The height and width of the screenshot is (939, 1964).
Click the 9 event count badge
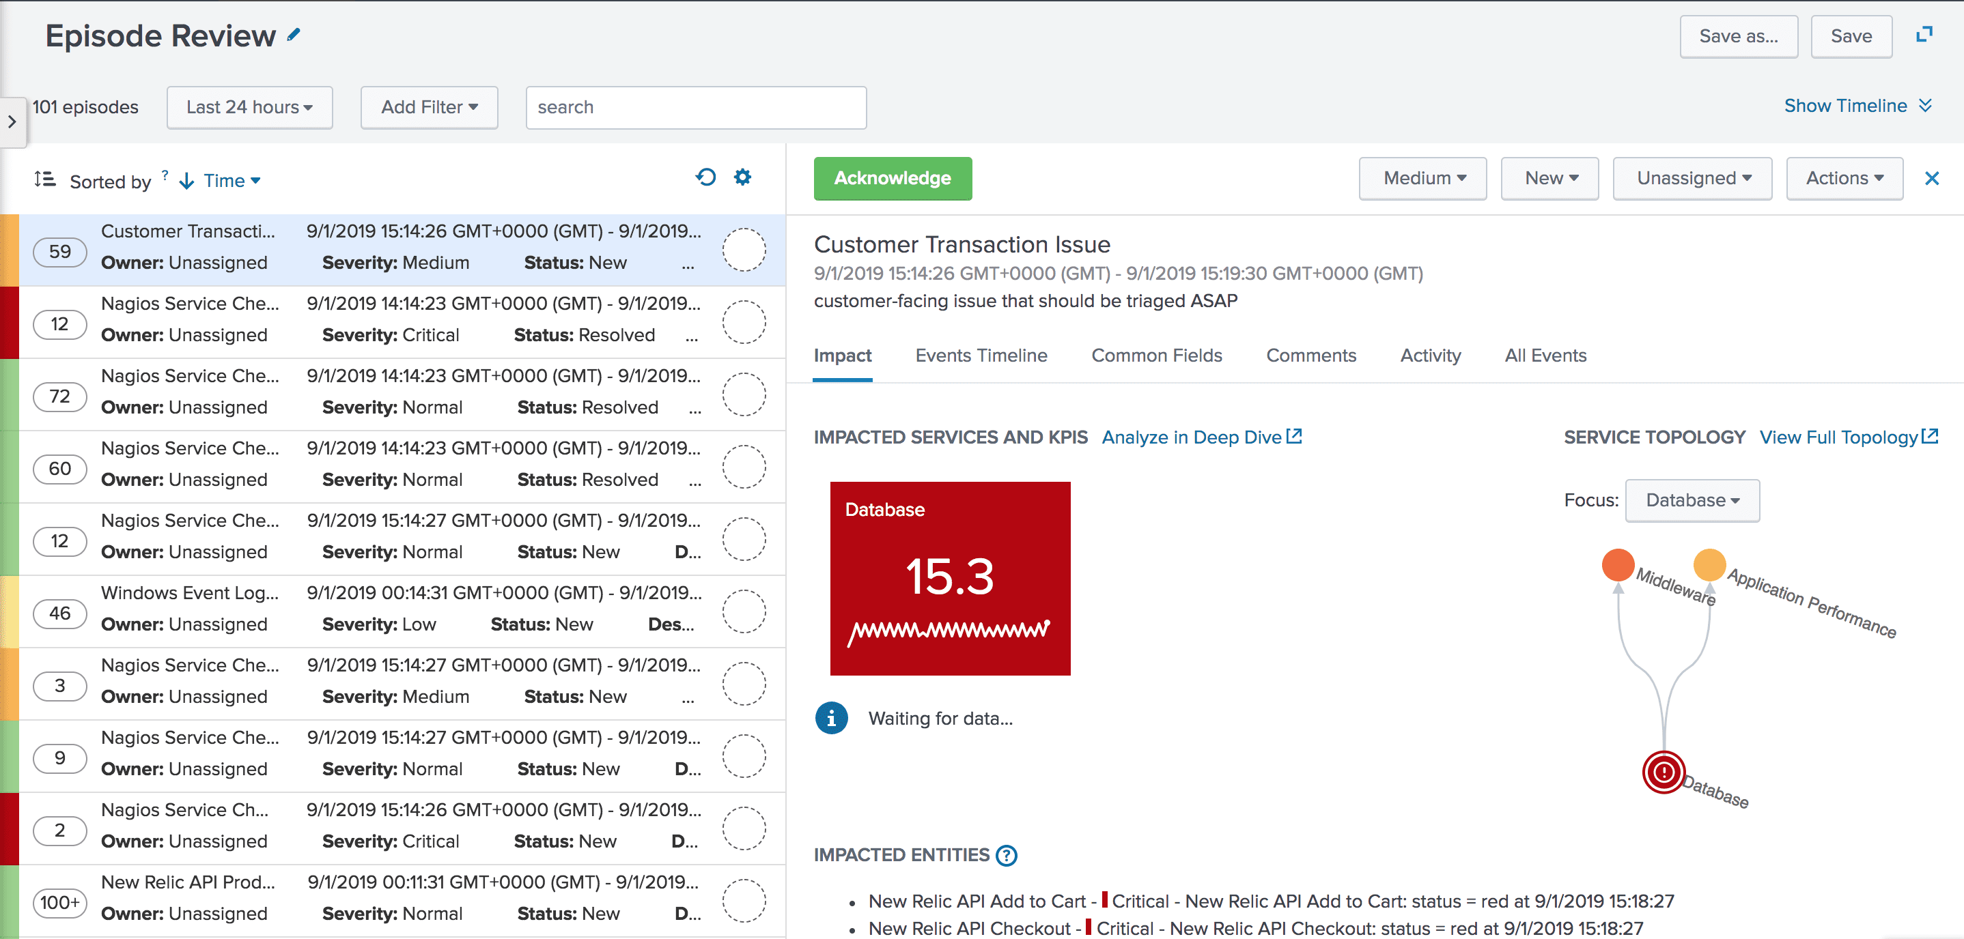click(60, 757)
